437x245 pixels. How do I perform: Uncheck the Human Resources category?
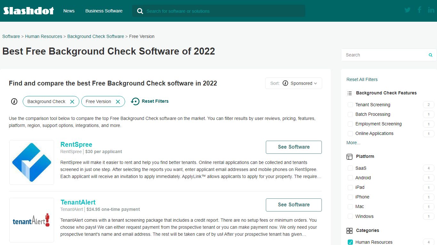(x=350, y=242)
